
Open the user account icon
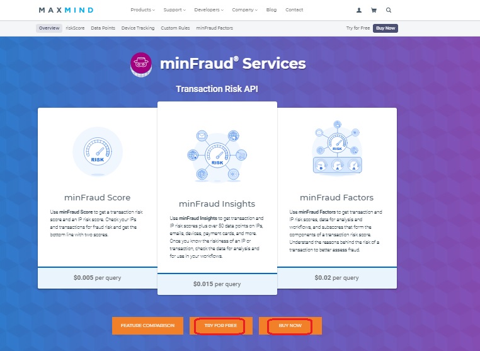click(x=359, y=10)
